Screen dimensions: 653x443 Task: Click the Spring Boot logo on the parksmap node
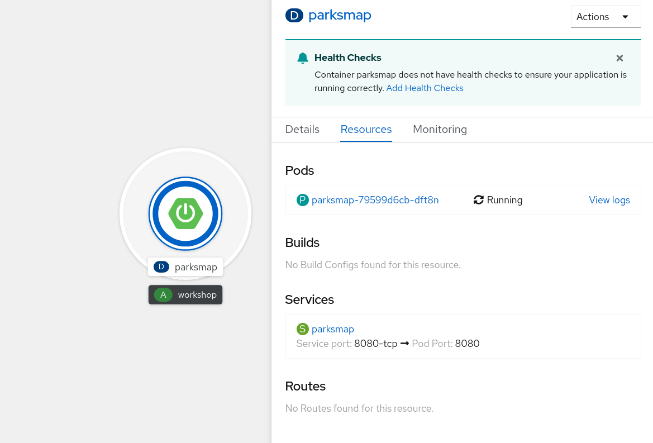click(185, 214)
